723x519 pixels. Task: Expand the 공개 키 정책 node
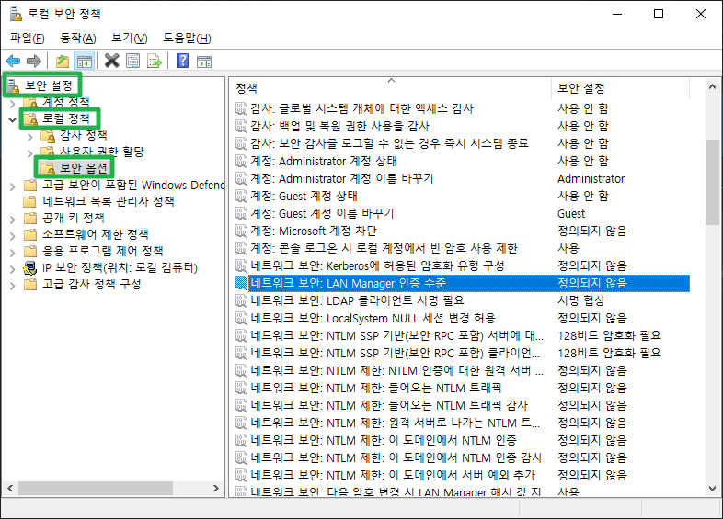pos(13,219)
